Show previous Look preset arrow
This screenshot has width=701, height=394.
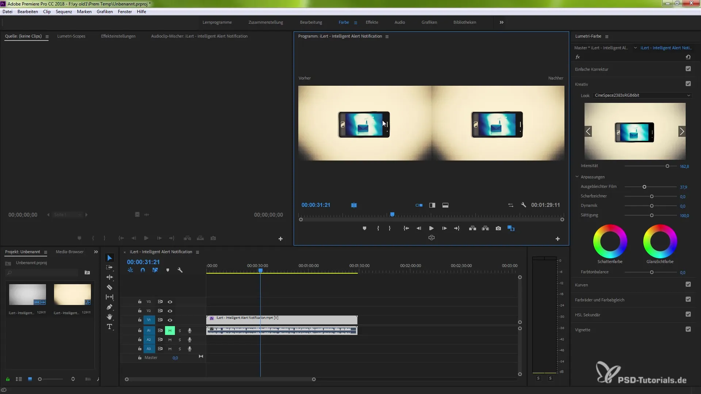click(588, 131)
